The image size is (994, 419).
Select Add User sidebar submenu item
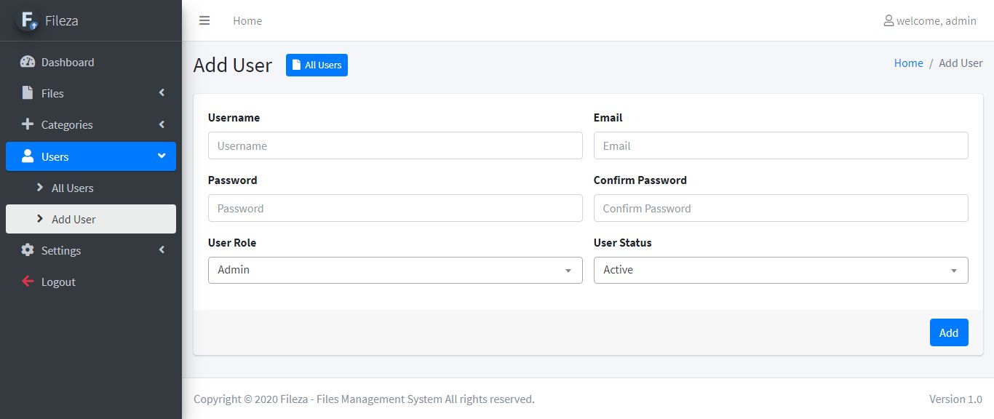[x=73, y=219]
